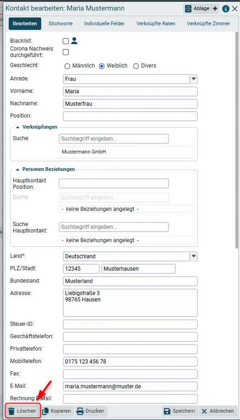Open the info icon in title bar
The width and height of the screenshot is (240, 420).
pyautogui.click(x=226, y=9)
